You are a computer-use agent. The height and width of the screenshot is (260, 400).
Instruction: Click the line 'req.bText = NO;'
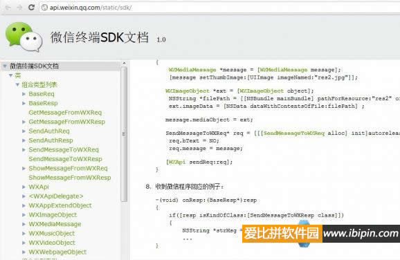(194, 140)
